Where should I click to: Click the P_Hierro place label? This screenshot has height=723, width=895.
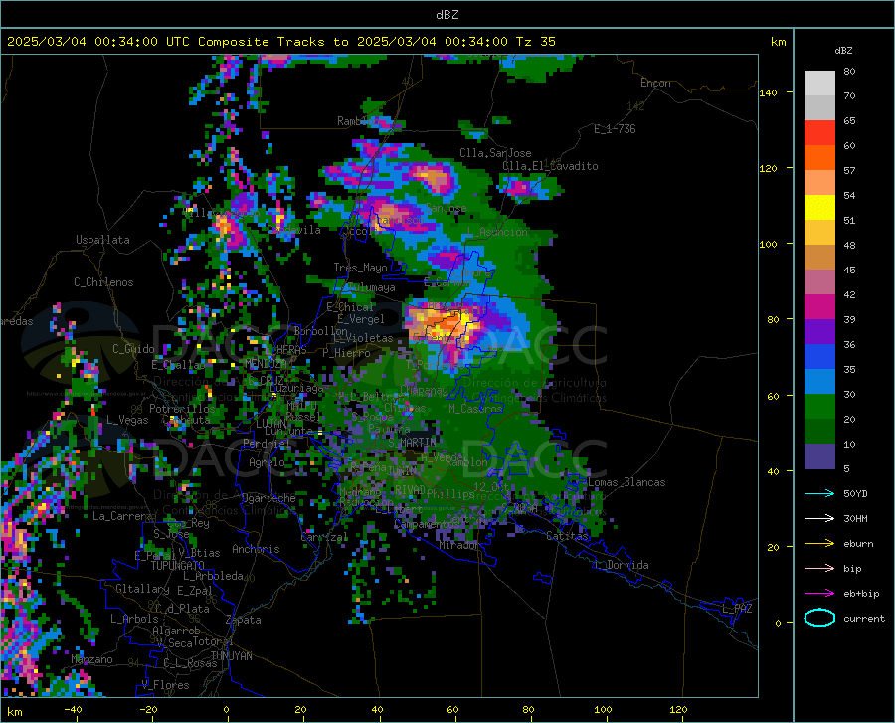(346, 353)
